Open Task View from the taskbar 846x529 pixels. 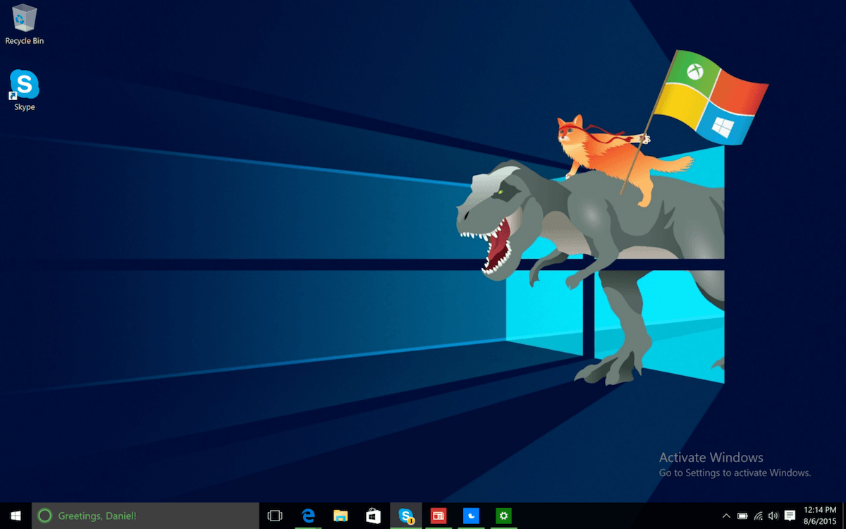[x=275, y=516]
